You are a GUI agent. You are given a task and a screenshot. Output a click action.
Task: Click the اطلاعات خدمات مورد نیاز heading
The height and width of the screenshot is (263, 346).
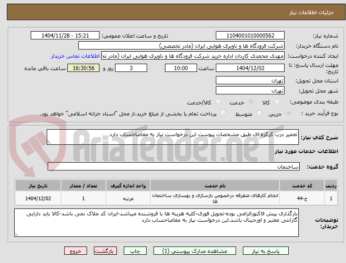[306, 151]
